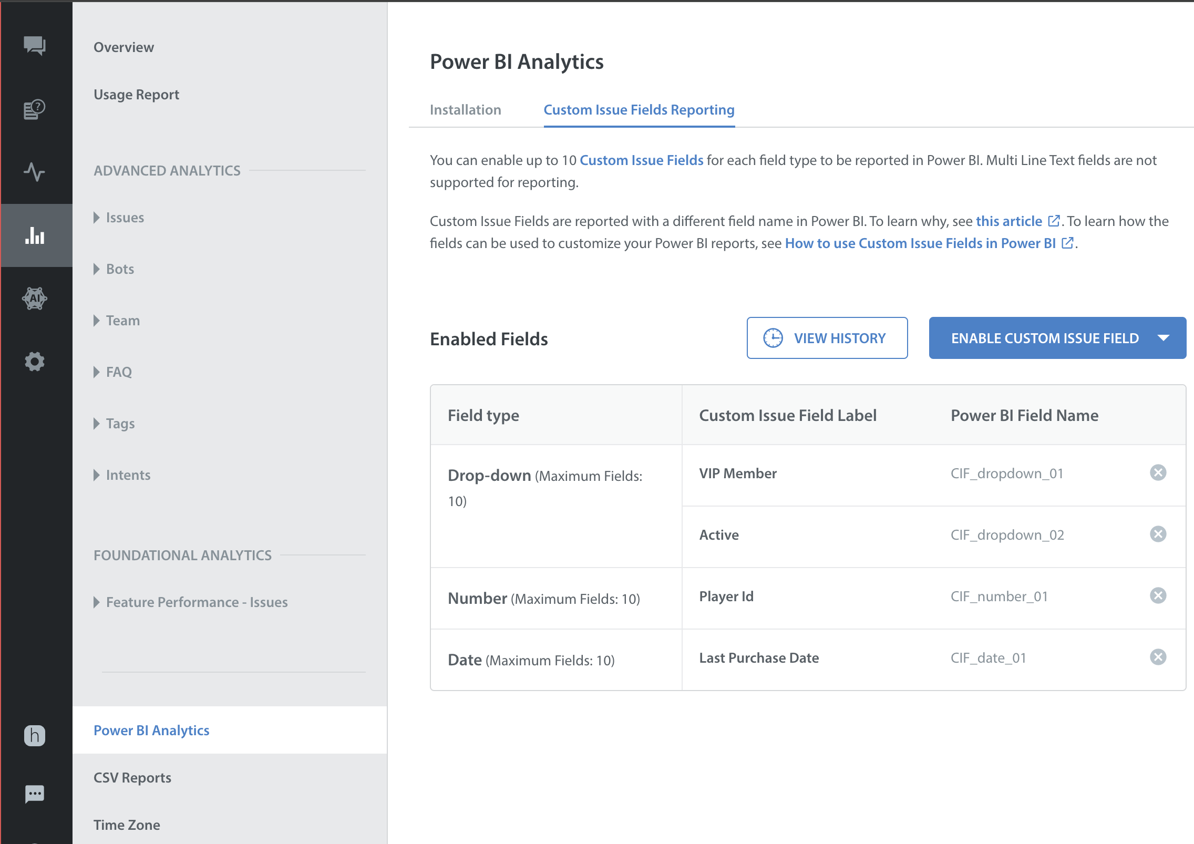Select the Custom Issue Fields Reporting tab

click(x=639, y=110)
